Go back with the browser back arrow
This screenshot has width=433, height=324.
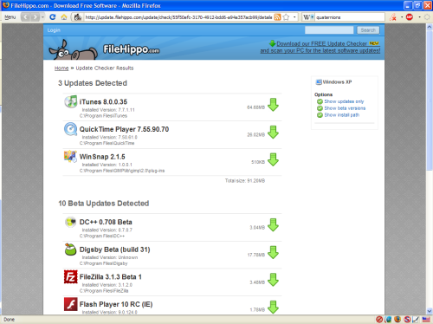tap(26, 17)
